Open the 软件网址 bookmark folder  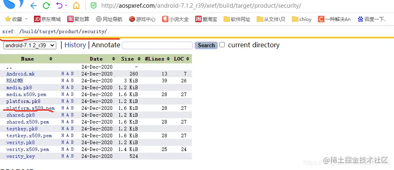tap(237, 19)
